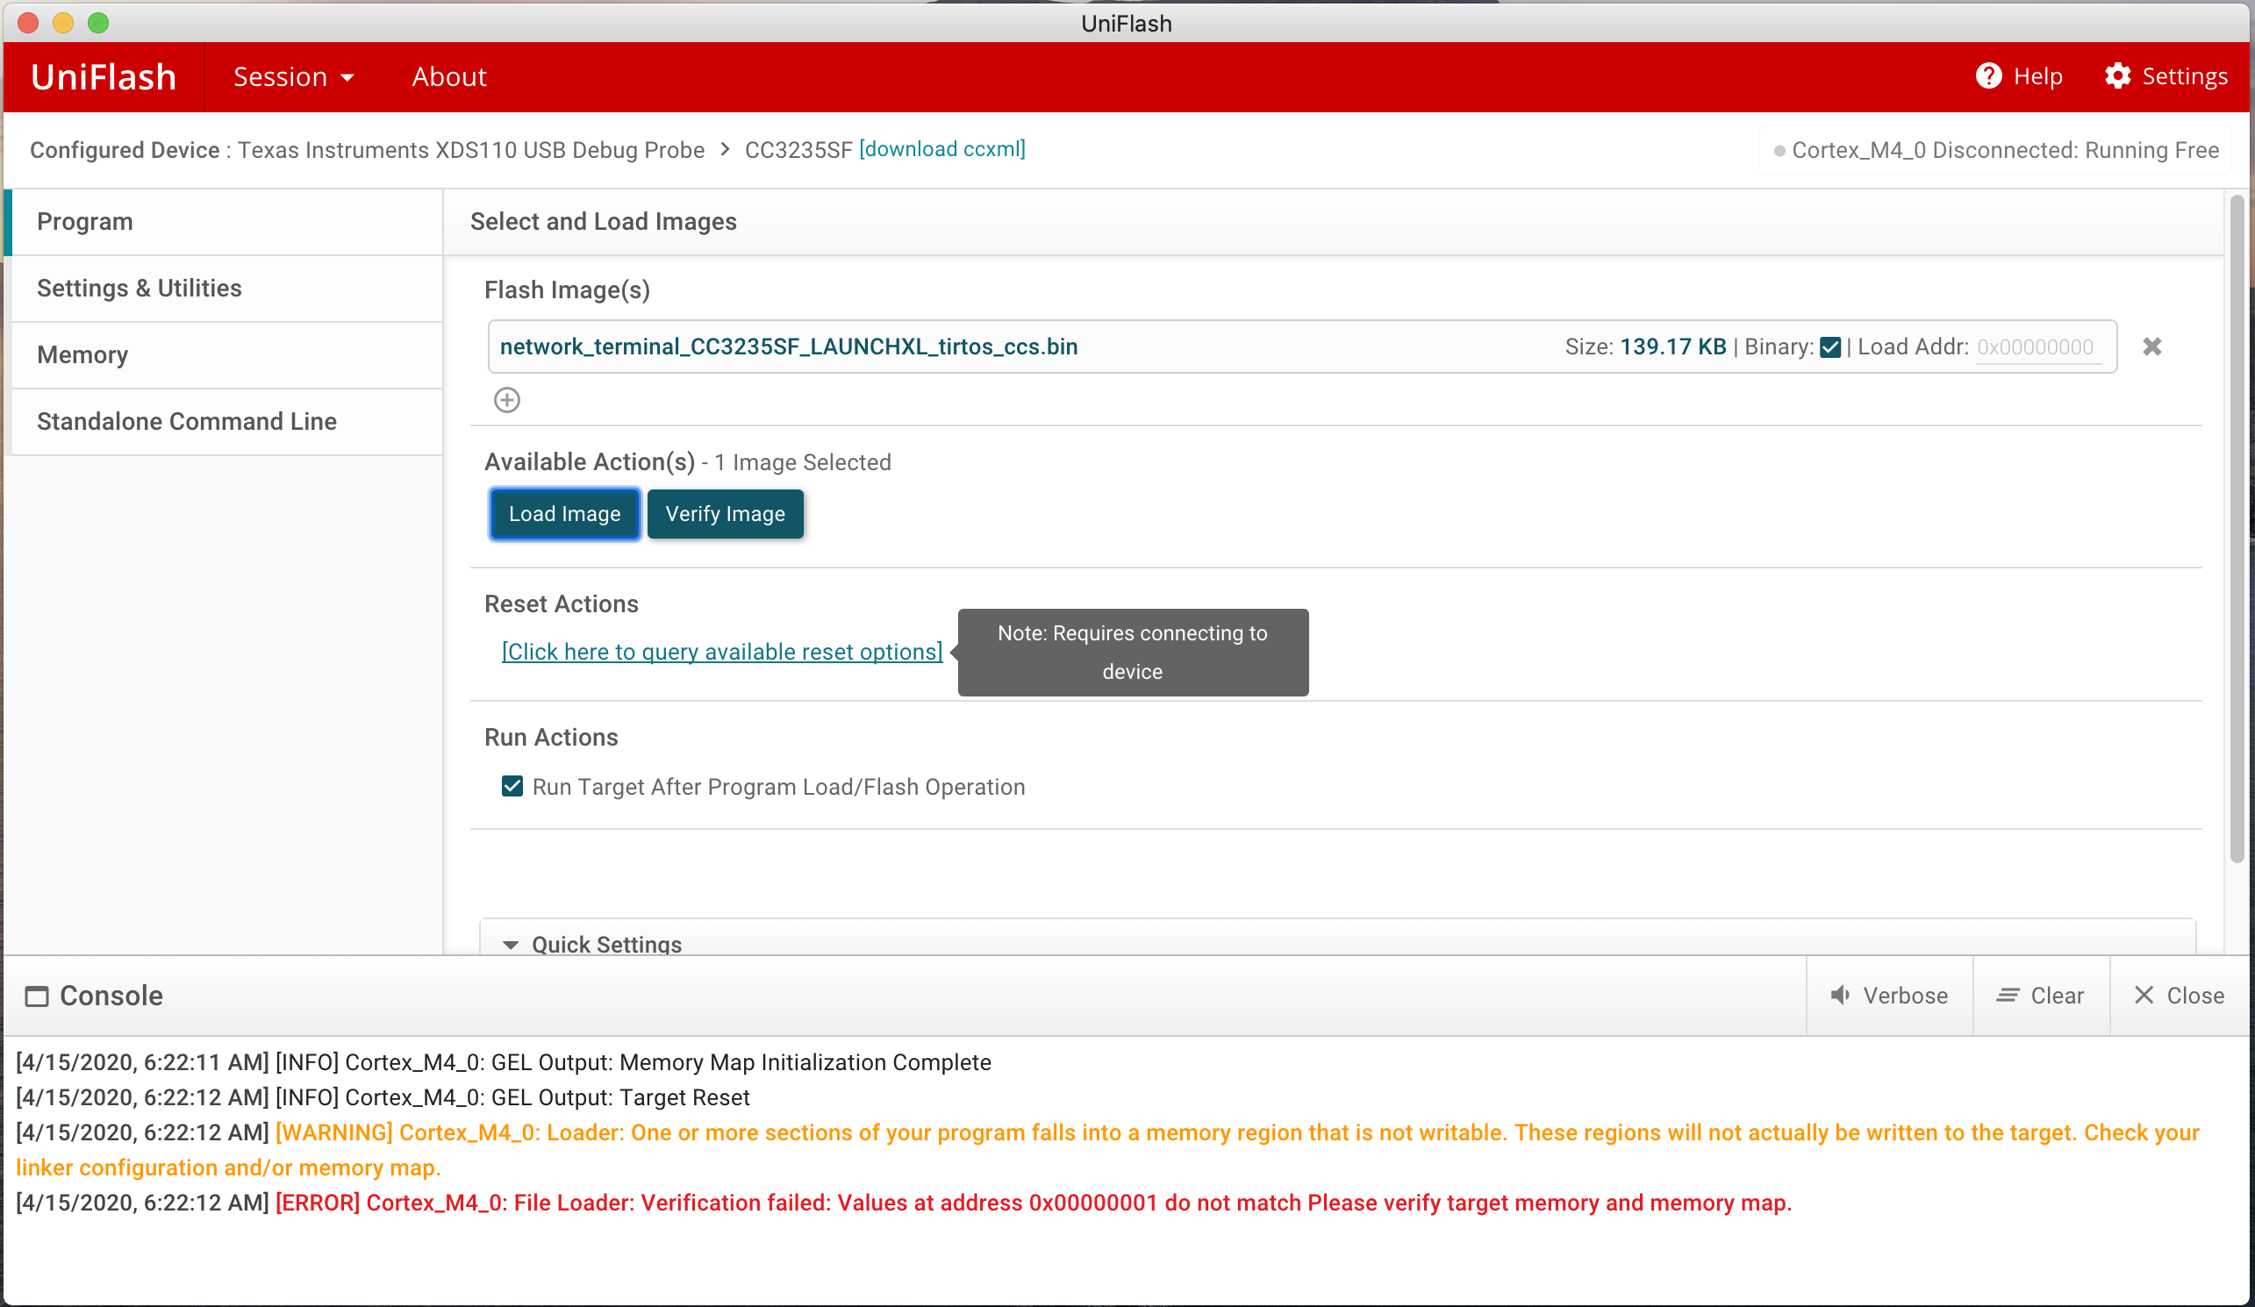
Task: Clear the console output
Action: tap(2039, 995)
